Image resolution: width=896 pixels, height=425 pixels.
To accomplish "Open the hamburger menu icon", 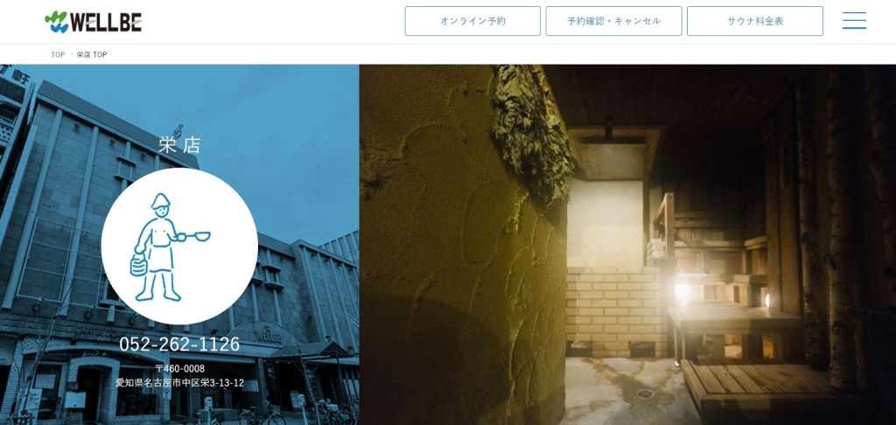I will tap(854, 21).
